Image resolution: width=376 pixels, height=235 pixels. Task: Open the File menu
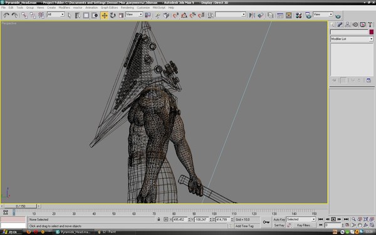[3, 8]
